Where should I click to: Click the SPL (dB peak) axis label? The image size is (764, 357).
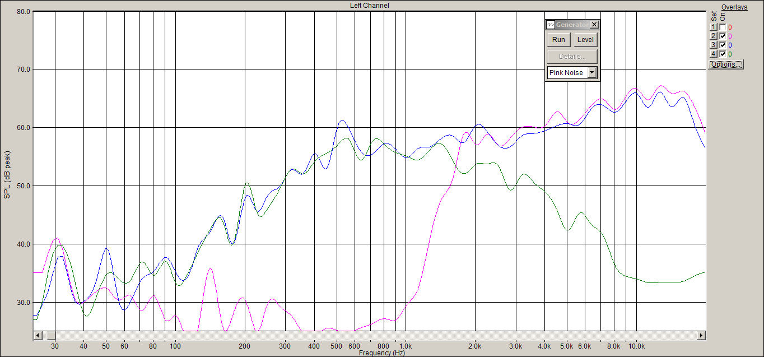click(7, 174)
